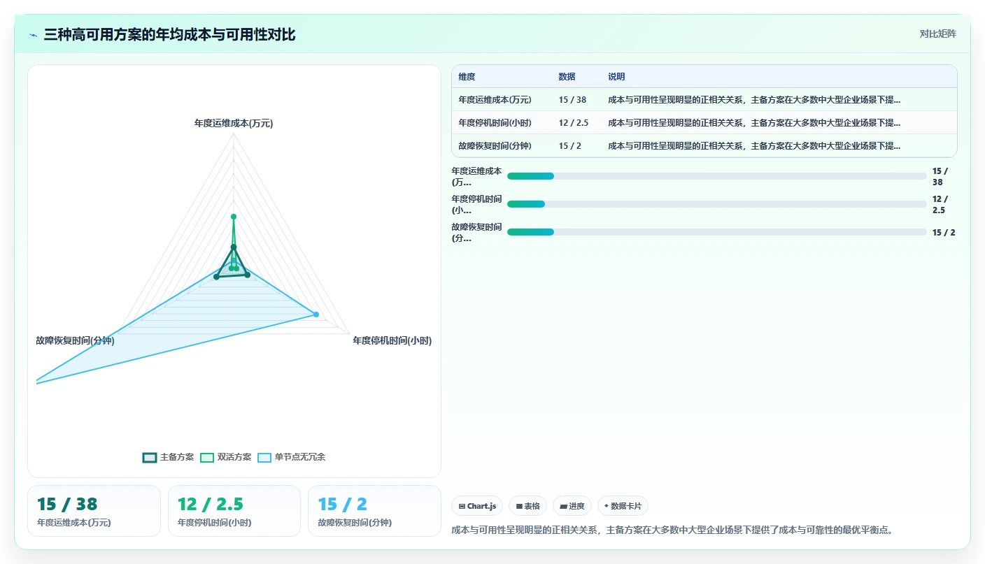Click the light green 双活方案 point on the top axis

click(234, 217)
